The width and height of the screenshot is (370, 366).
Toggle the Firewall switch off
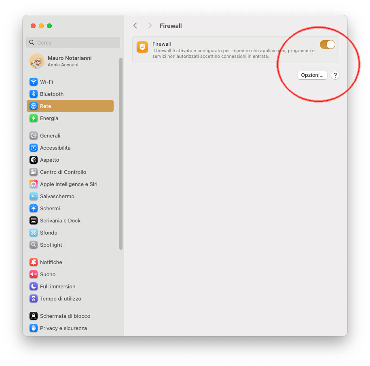pos(327,44)
